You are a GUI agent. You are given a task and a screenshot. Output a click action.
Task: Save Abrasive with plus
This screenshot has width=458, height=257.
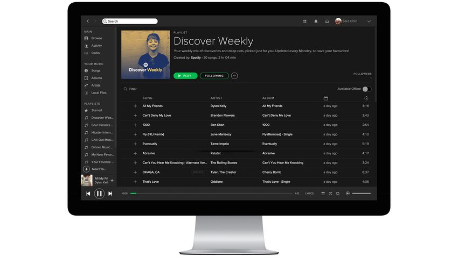coord(135,154)
